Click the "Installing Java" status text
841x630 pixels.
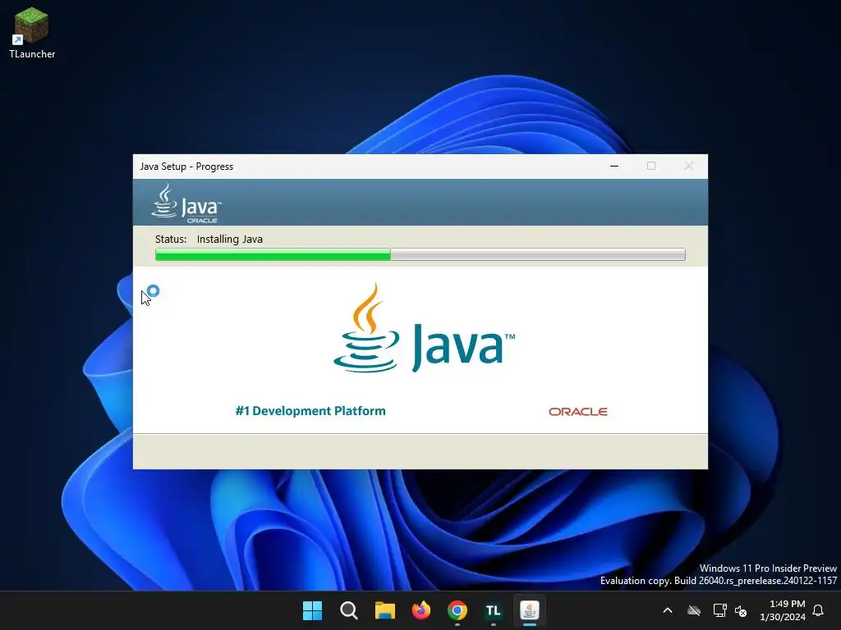[230, 239]
